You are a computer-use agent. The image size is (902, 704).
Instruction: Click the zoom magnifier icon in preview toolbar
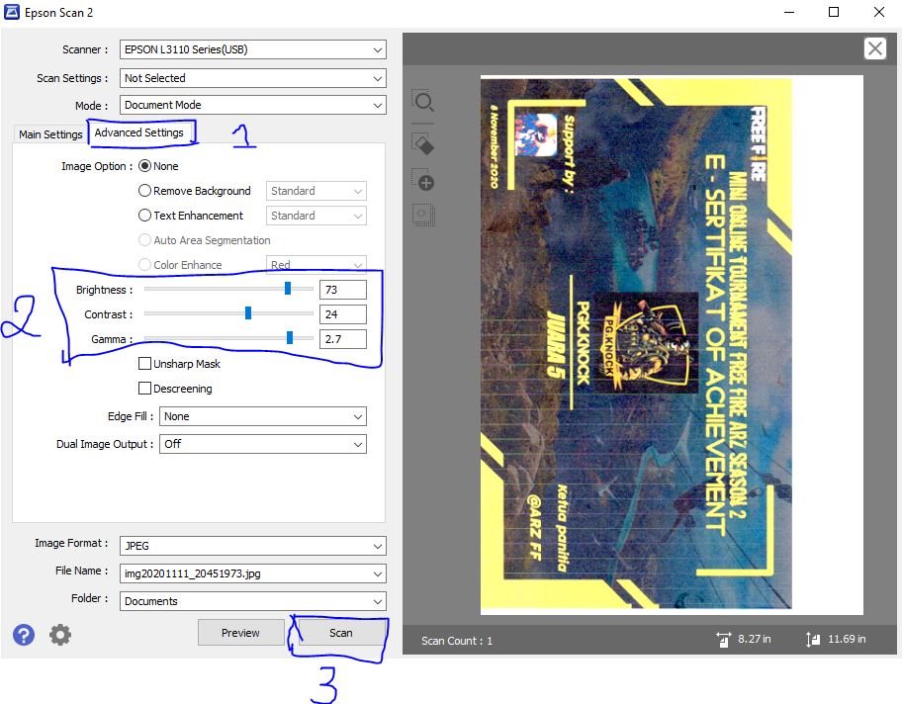tap(424, 102)
